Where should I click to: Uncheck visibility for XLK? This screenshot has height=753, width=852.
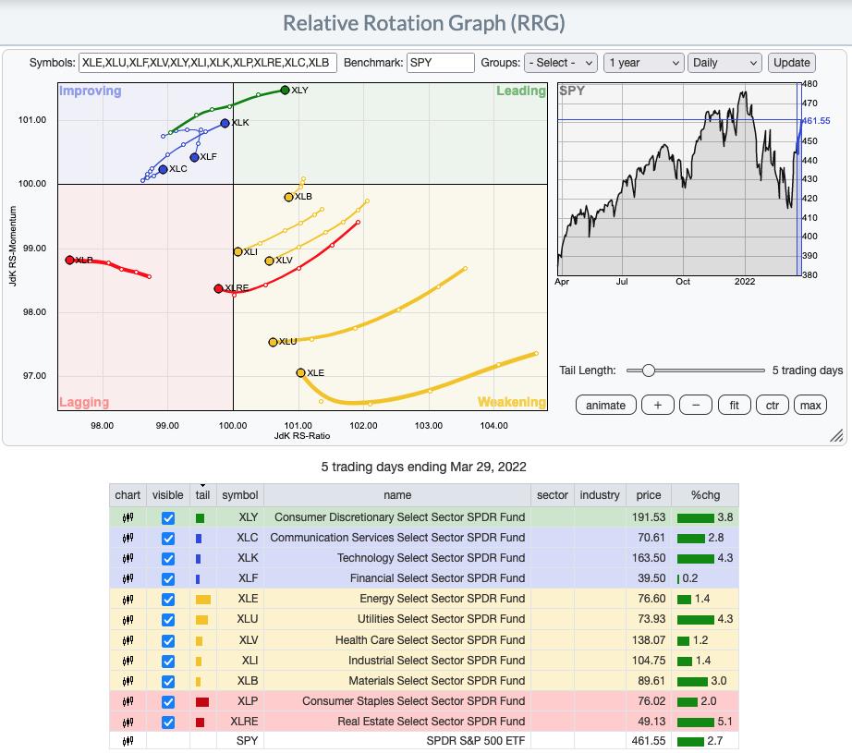click(168, 558)
